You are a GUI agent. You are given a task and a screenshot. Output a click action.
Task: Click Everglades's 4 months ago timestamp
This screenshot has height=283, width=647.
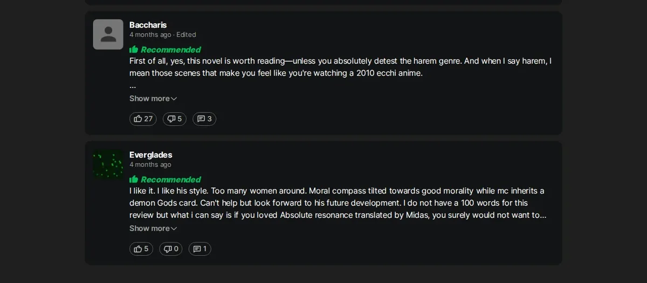(x=150, y=164)
